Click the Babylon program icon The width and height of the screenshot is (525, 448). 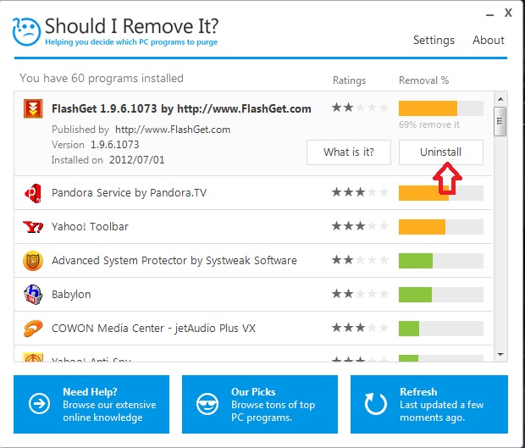pyautogui.click(x=33, y=295)
